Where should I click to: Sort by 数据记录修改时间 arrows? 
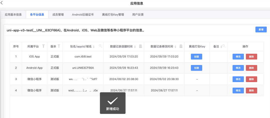coord(175,47)
